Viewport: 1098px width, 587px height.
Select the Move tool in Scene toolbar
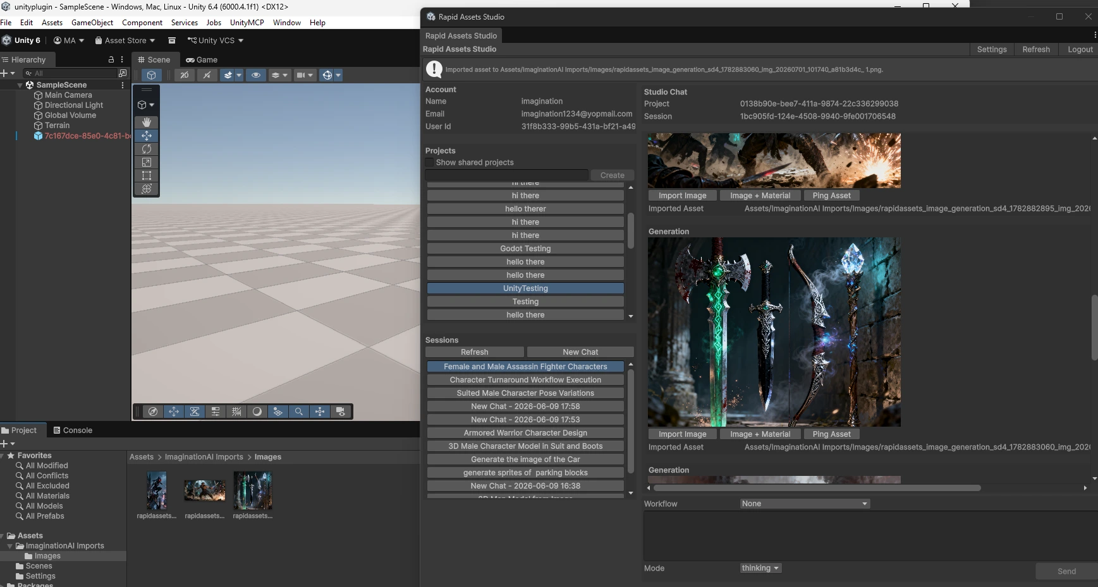pos(147,136)
